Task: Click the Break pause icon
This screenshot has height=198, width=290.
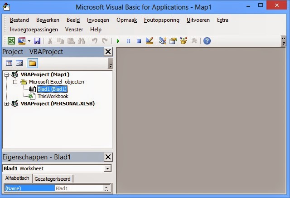Action: [128, 41]
